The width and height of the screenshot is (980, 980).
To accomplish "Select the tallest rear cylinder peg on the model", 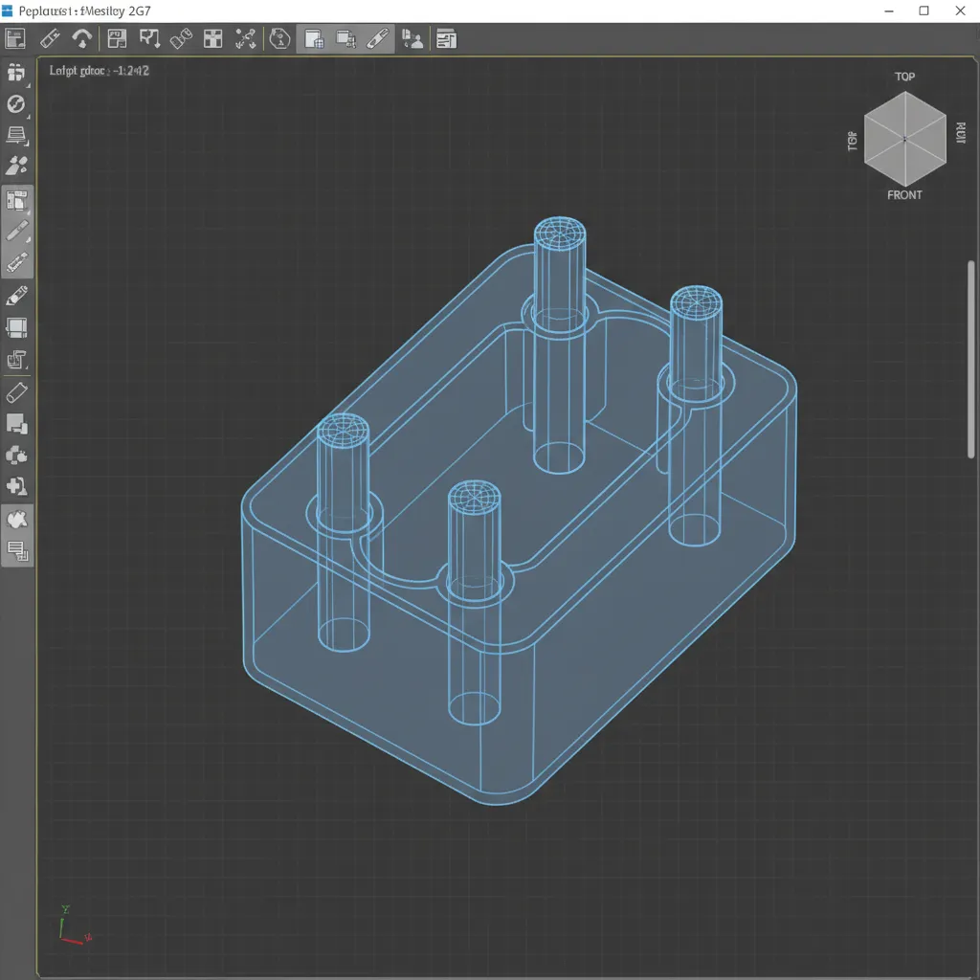I will 560,344.
